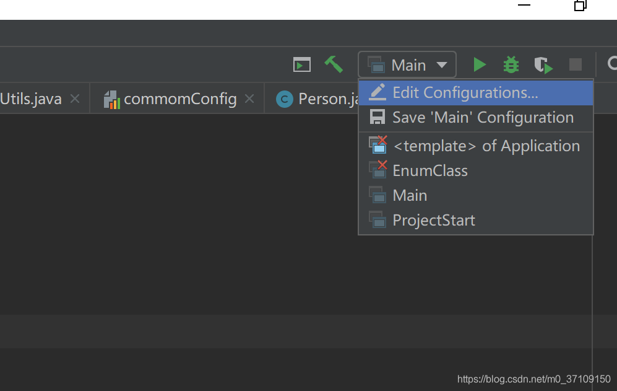Click the floppy disk save icon in dropdown

click(x=377, y=117)
